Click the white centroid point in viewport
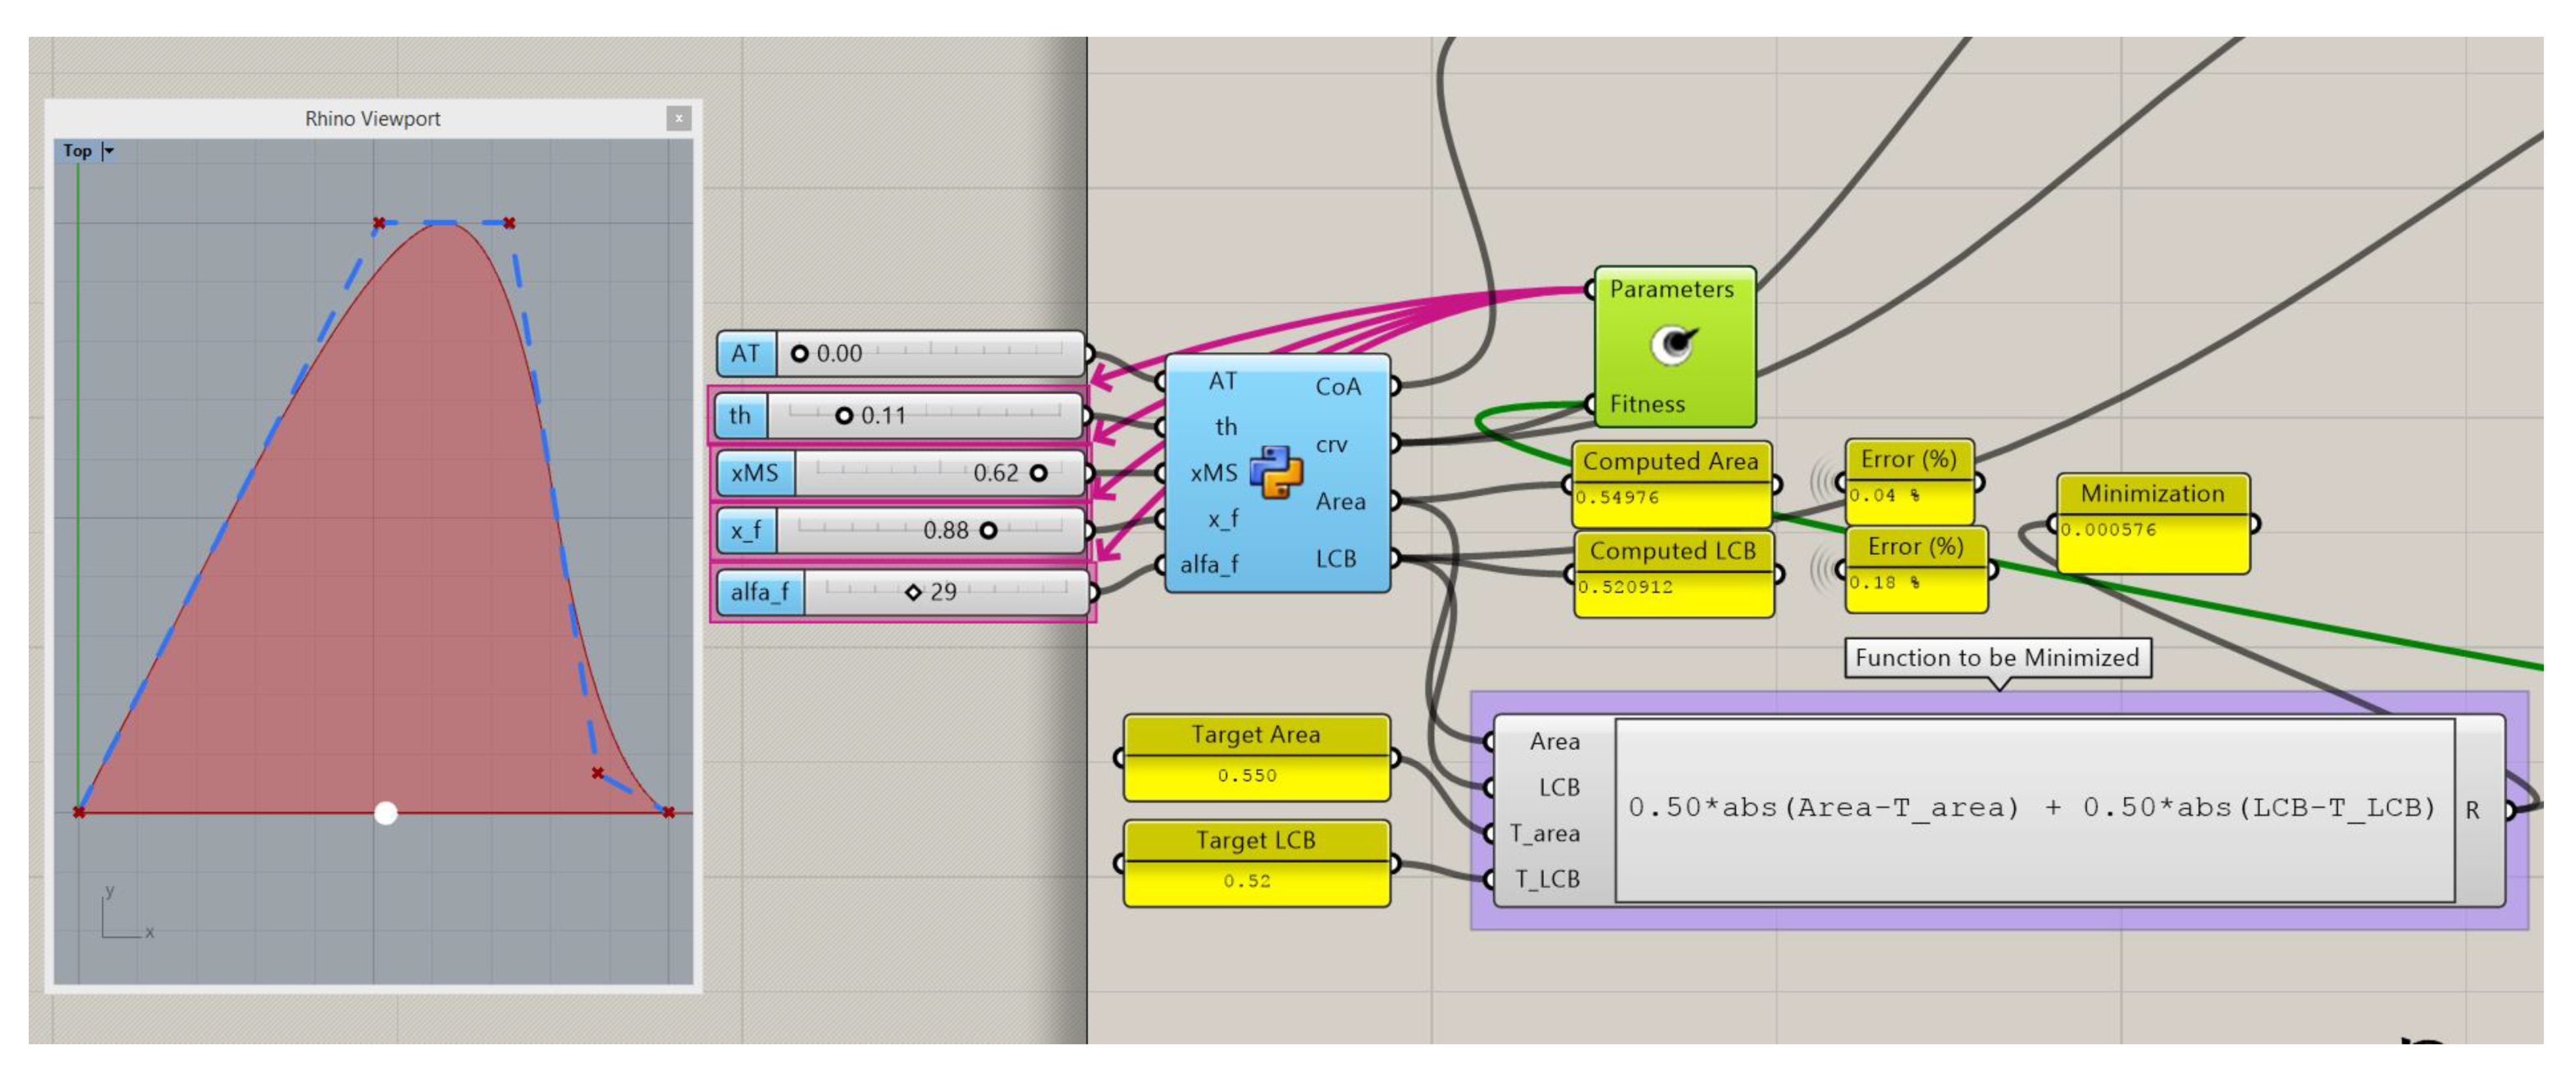This screenshot has width=2576, height=1081. coord(386,812)
